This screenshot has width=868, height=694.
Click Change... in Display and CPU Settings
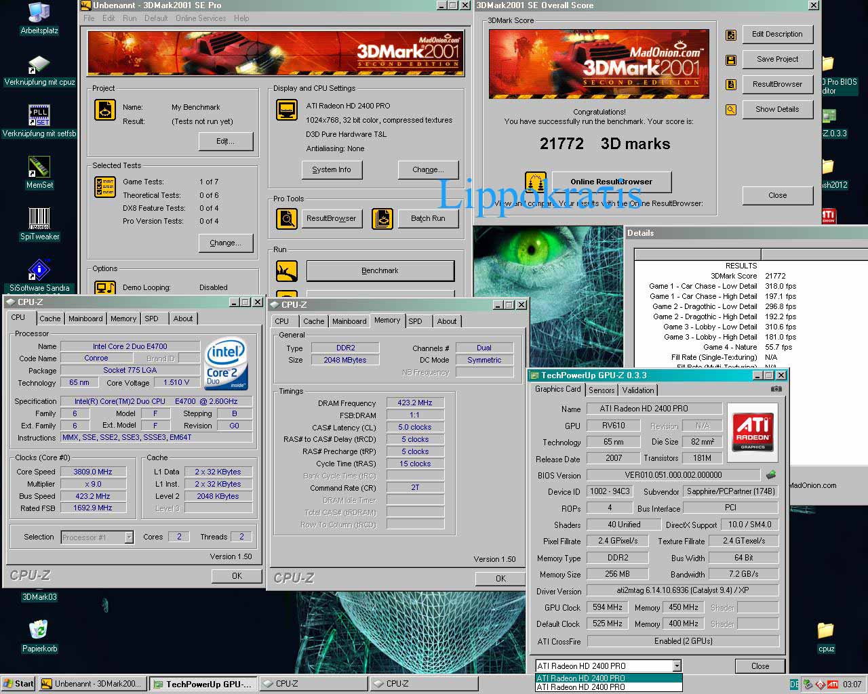[429, 169]
